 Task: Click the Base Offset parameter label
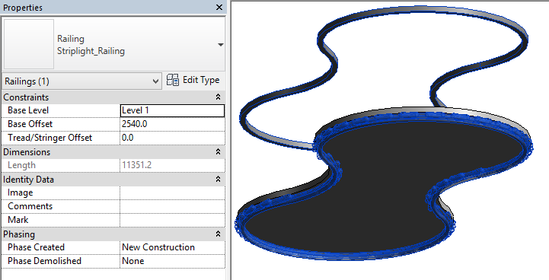(30, 124)
